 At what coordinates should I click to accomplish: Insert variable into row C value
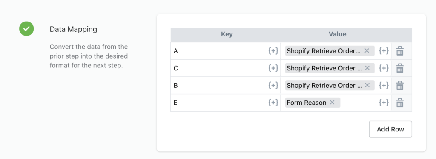point(384,68)
